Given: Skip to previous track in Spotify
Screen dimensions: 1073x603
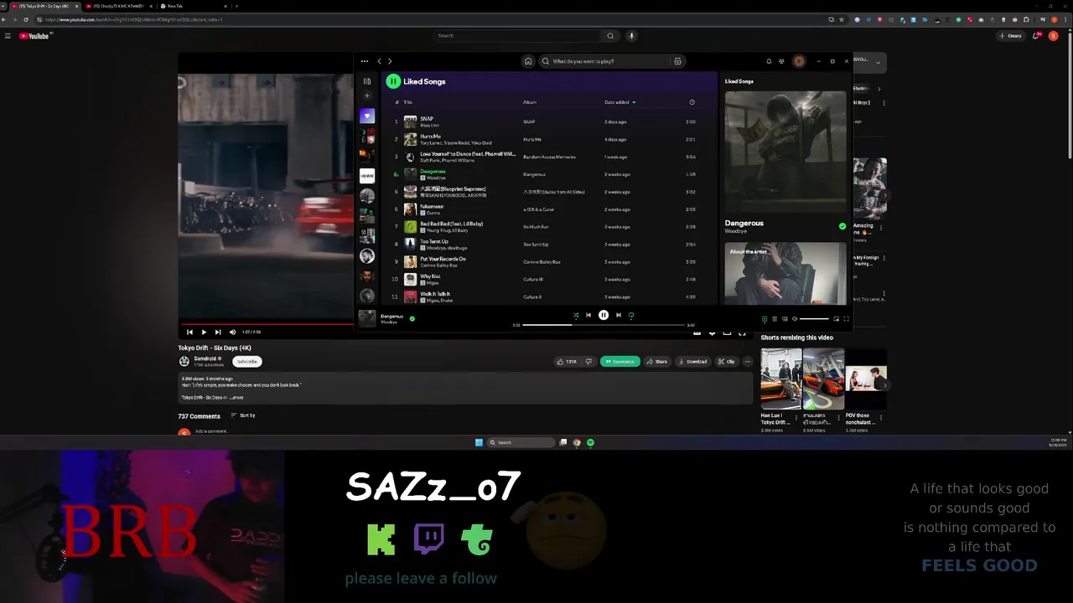Looking at the screenshot, I should tap(588, 315).
